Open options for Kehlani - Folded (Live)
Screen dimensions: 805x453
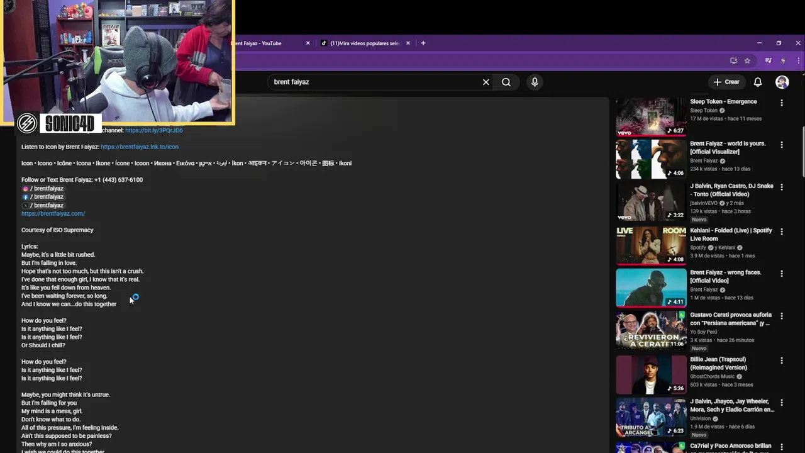point(782,232)
